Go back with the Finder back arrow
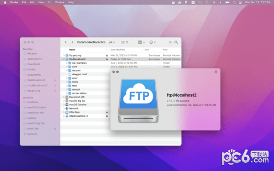Viewport: 274px width, 171px height. point(65,42)
